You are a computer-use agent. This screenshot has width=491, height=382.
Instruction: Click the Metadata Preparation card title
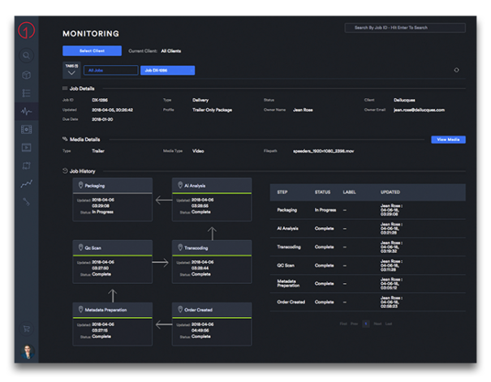[106, 310]
